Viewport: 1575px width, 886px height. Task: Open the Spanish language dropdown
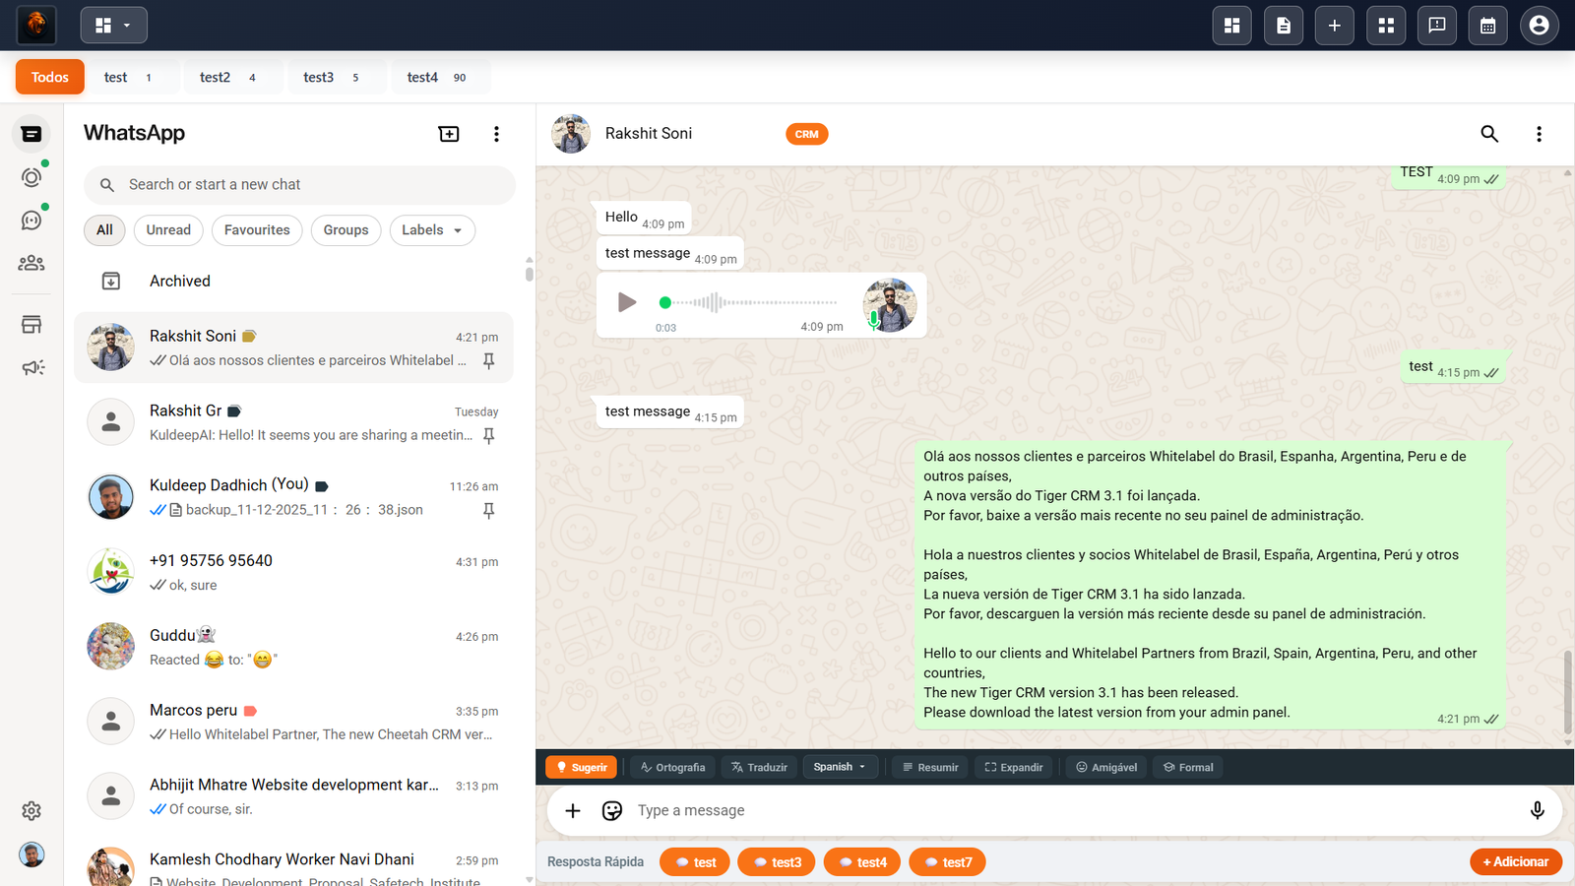tap(840, 766)
